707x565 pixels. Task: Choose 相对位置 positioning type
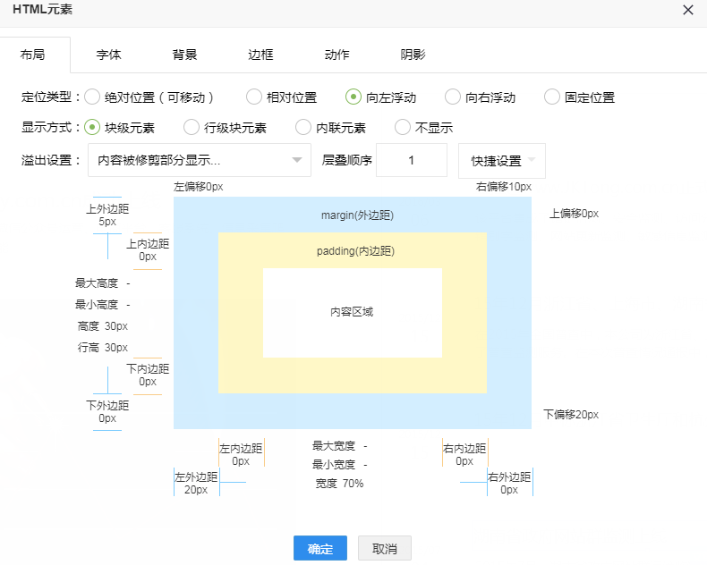point(254,97)
